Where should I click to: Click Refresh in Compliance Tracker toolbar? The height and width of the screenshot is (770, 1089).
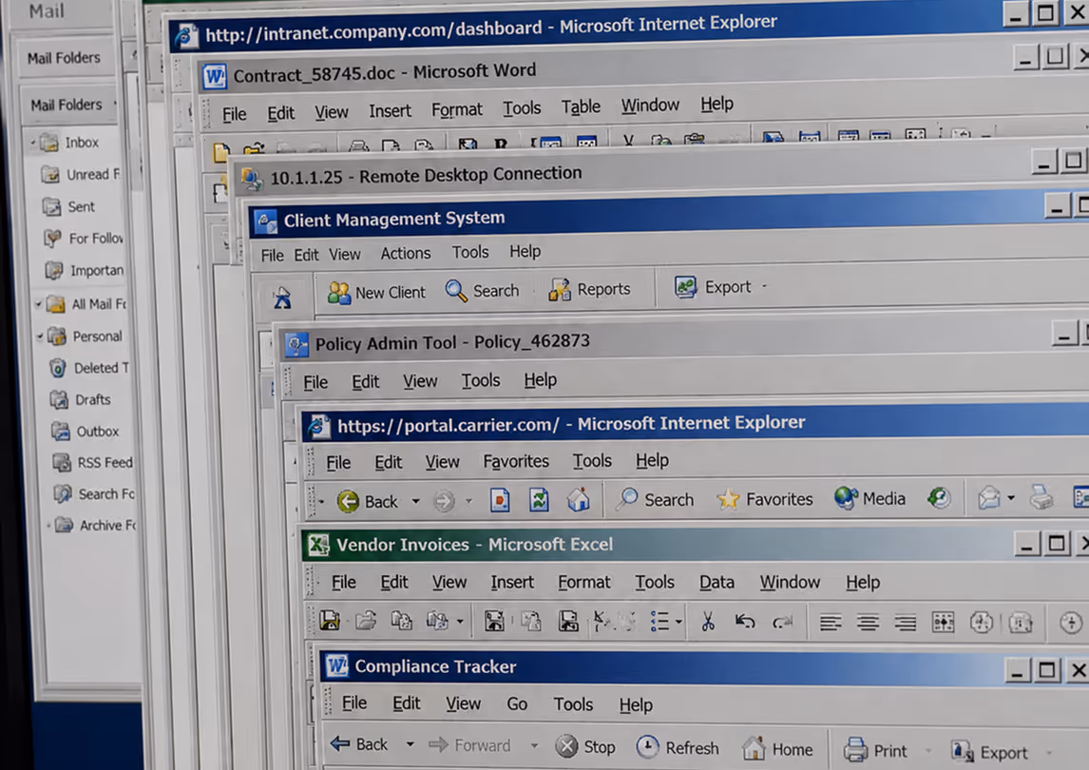pyautogui.click(x=678, y=748)
